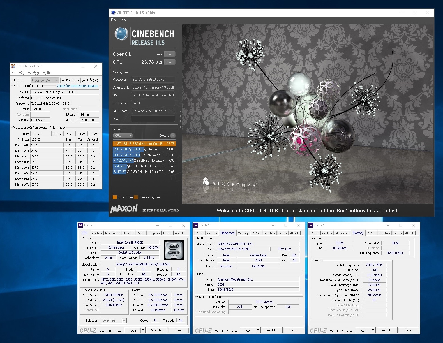Image resolution: width=443 pixels, height=343 pixels.
Task: Run the OpenGL benchmark
Action: click(170, 54)
